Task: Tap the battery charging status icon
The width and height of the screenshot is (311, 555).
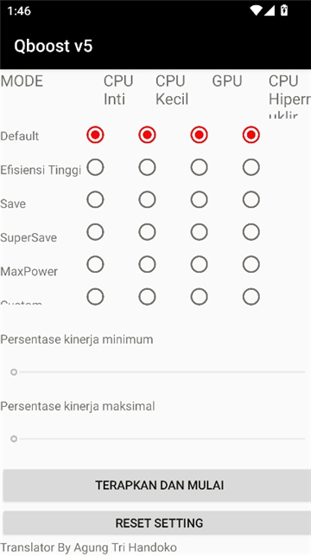Action: pyautogui.click(x=284, y=10)
